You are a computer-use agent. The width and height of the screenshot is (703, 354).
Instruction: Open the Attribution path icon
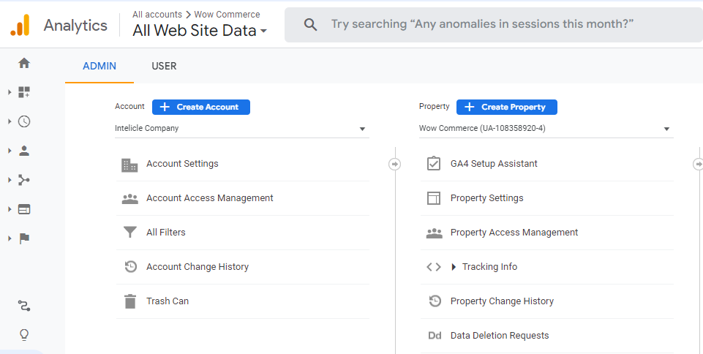pos(24,306)
